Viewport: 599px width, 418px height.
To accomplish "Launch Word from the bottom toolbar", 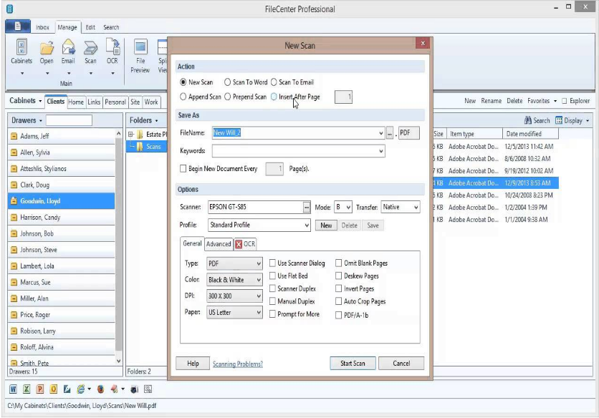I will pos(13,389).
